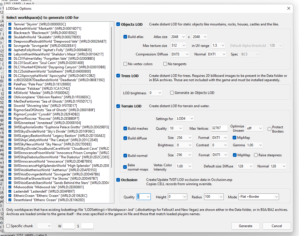Open Occlusion Radius dropdown

pyautogui.click(x=214, y=197)
